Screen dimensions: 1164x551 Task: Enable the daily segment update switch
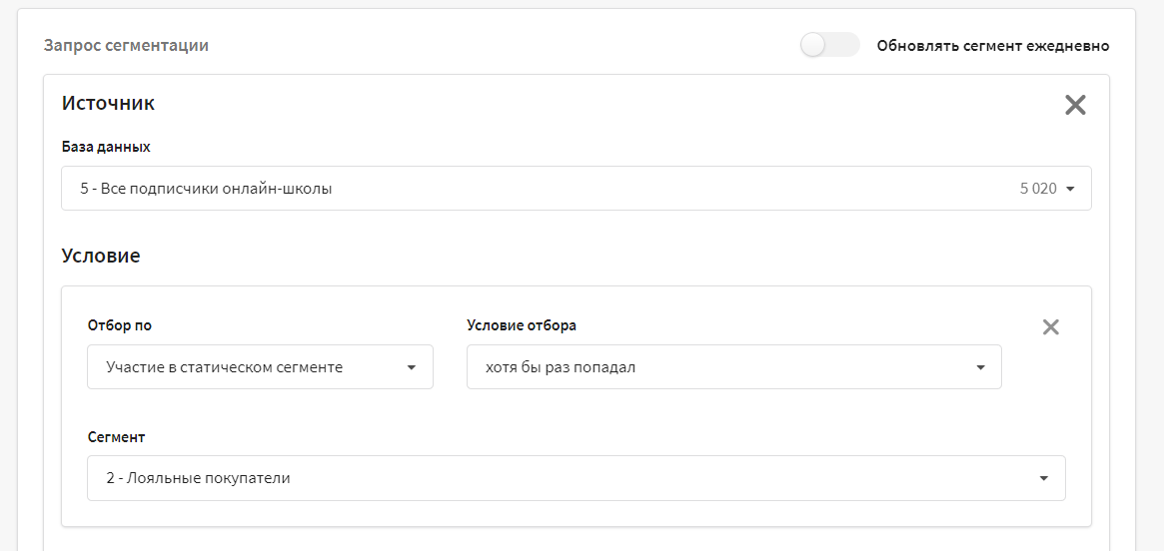pos(830,45)
